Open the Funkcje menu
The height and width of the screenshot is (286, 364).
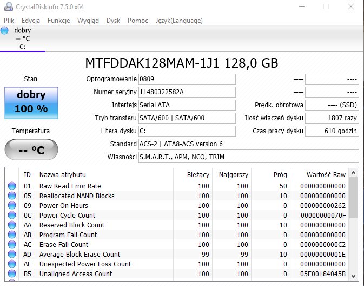click(59, 21)
